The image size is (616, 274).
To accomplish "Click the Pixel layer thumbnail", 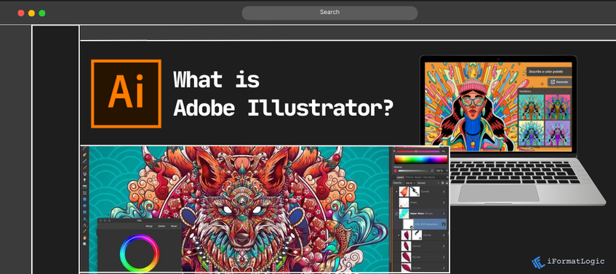I will 404,203.
